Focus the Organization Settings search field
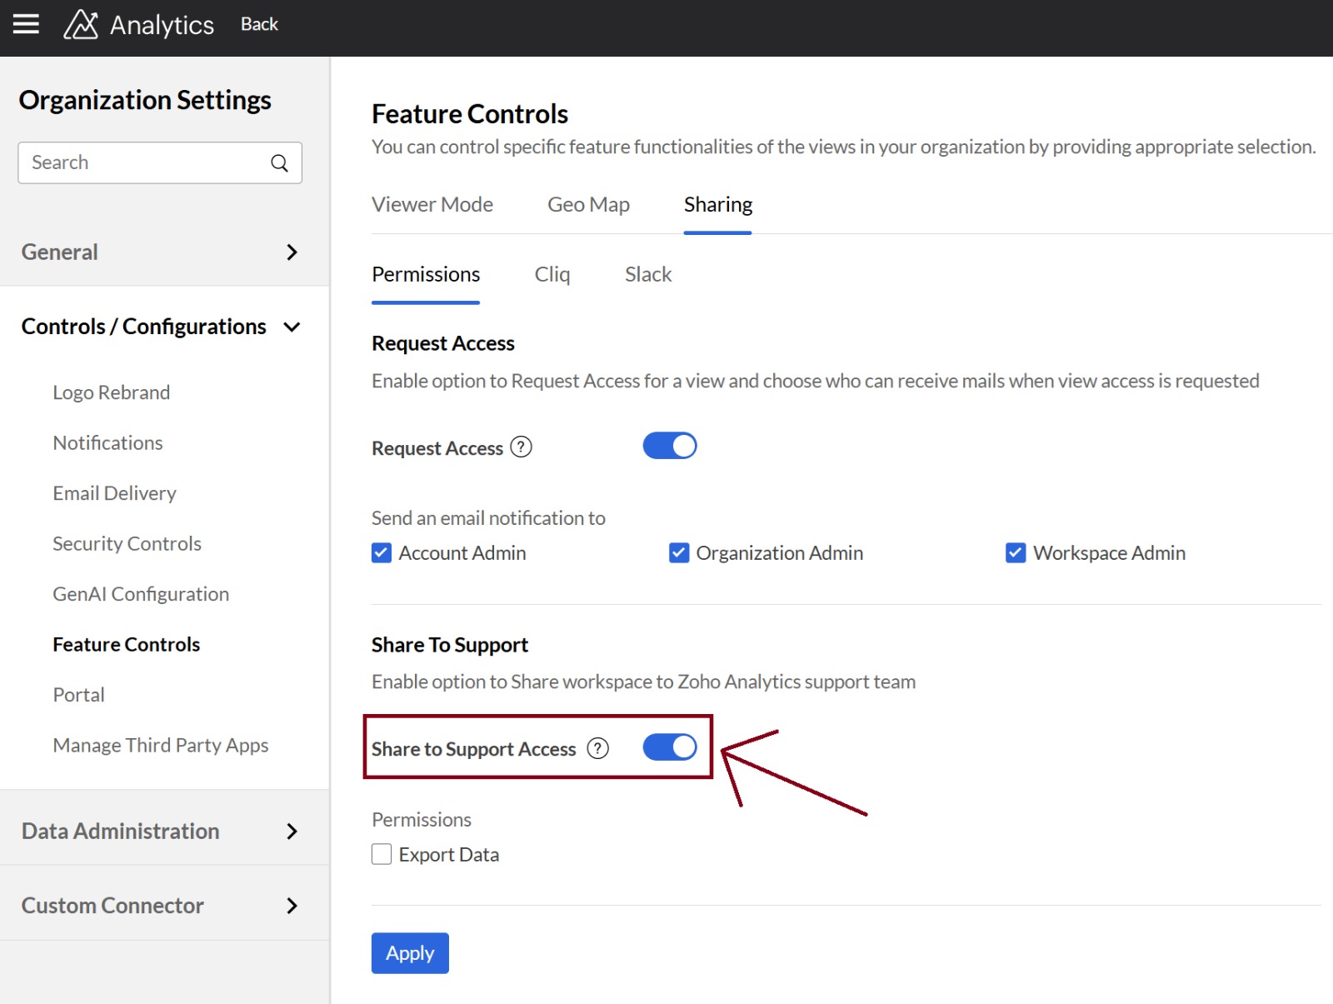1333x1004 pixels. [x=146, y=163]
